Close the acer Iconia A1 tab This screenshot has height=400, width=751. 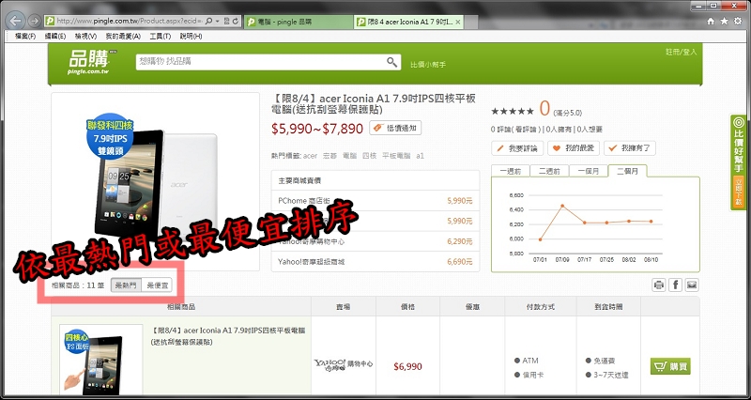point(458,22)
